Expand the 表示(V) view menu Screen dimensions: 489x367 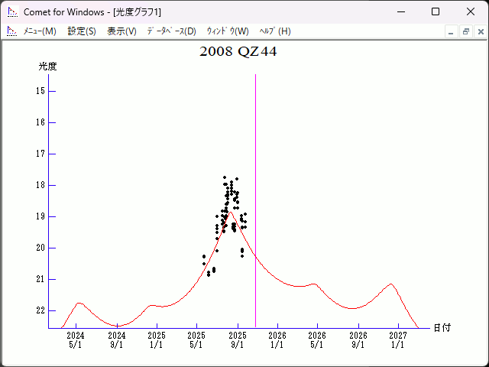[x=121, y=31]
